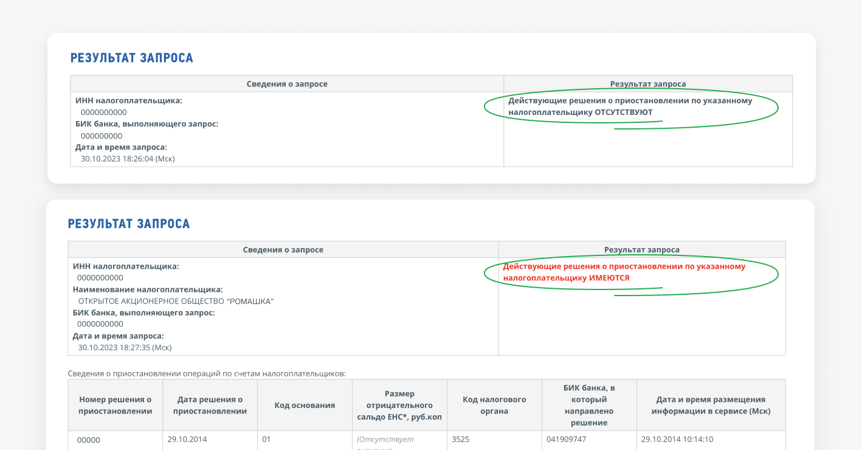
Task: Click the ОТСУТСТВУЮТ suspension result text
Action: point(623,112)
